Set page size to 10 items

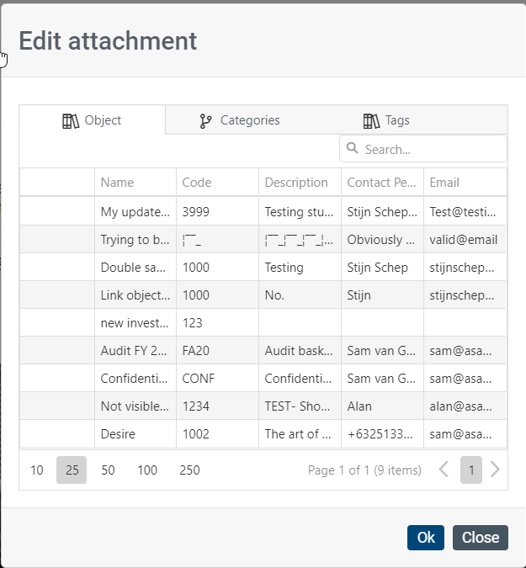point(36,470)
